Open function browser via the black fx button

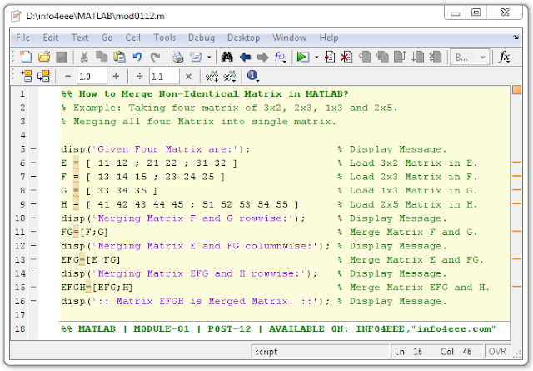point(504,57)
